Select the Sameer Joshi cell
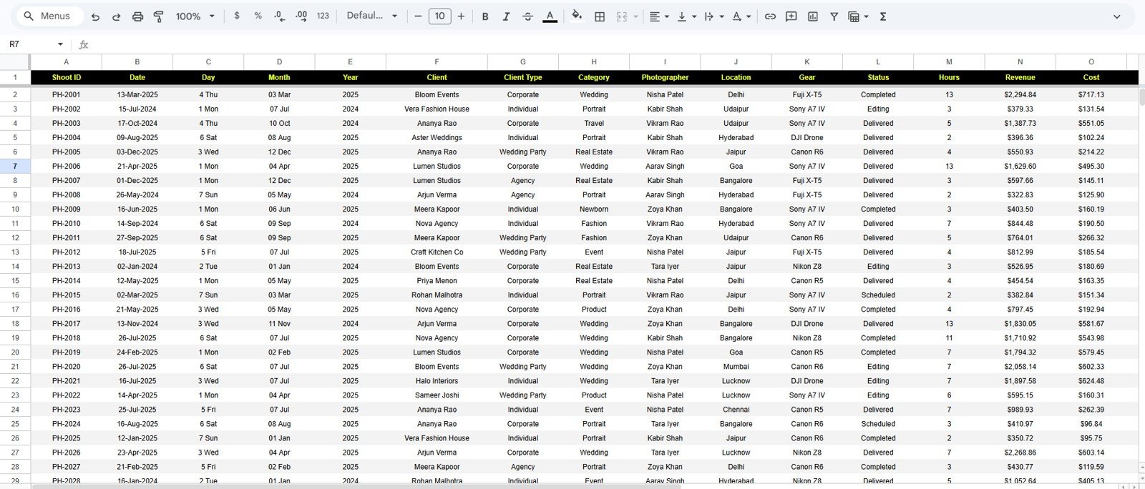This screenshot has width=1145, height=489. pos(437,395)
